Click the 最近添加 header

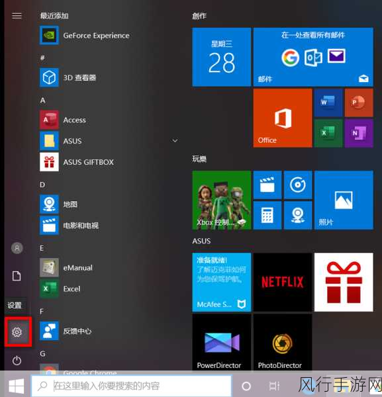[x=54, y=16]
